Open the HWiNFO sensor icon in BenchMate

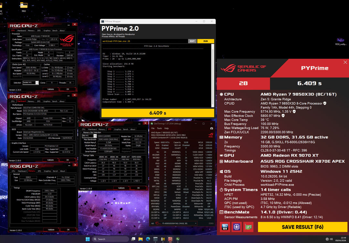[225, 227]
